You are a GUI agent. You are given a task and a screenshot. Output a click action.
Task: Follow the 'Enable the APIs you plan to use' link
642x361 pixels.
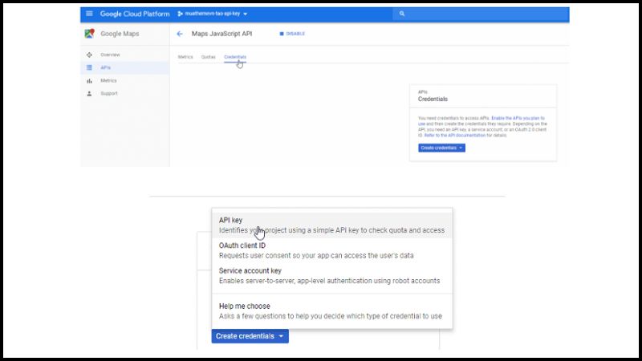[518, 118]
